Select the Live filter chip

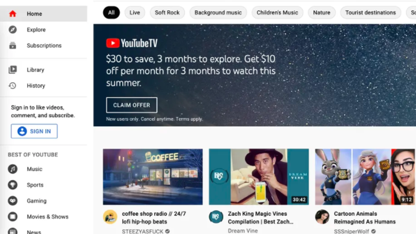(135, 13)
